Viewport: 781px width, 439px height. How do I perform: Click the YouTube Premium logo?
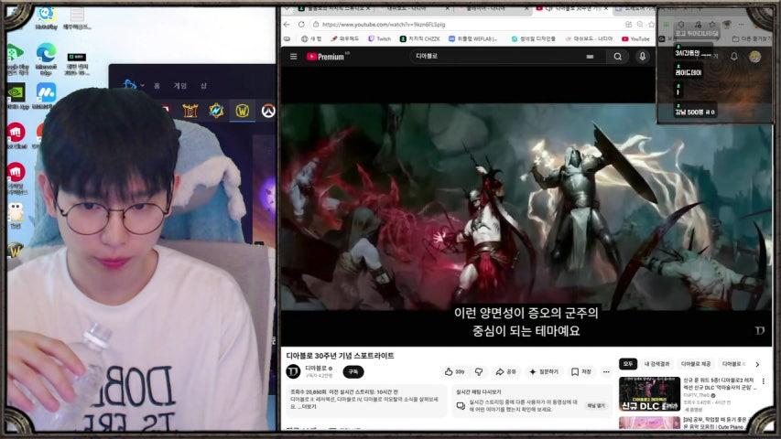click(x=325, y=57)
